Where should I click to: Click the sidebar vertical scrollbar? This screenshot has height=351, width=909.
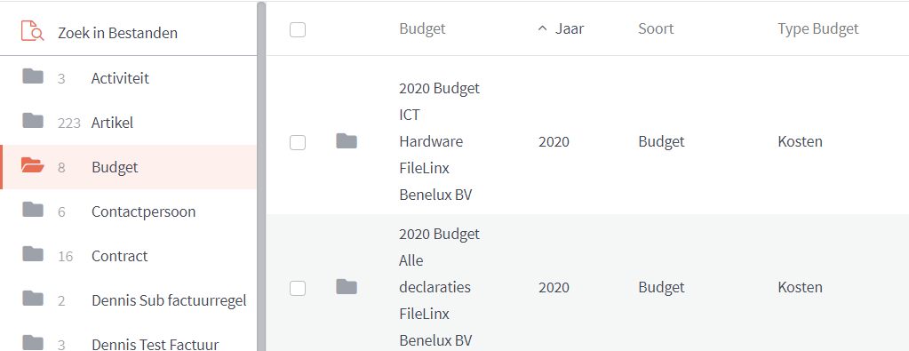tap(261, 176)
